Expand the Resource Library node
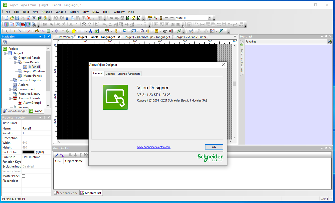 tap(10, 94)
